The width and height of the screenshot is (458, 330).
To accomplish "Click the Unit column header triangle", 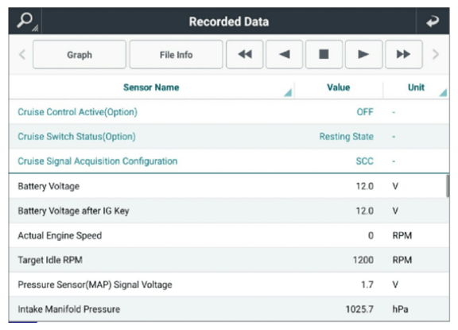I will pos(443,92).
